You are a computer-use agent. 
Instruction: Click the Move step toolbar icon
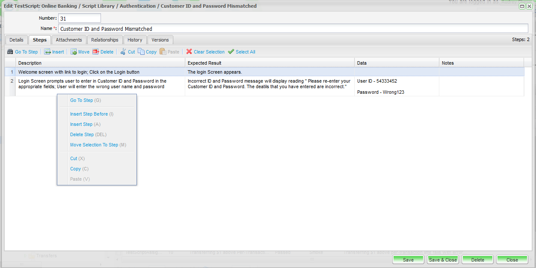(74, 52)
